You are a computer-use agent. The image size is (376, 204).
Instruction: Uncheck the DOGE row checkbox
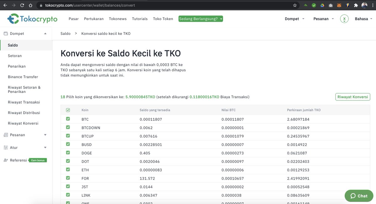(x=68, y=153)
